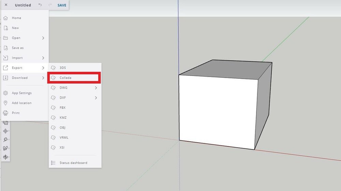Click the Open folder icon

(x=5, y=38)
